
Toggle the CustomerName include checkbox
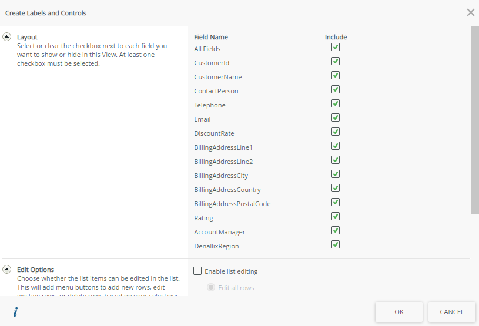(336, 76)
